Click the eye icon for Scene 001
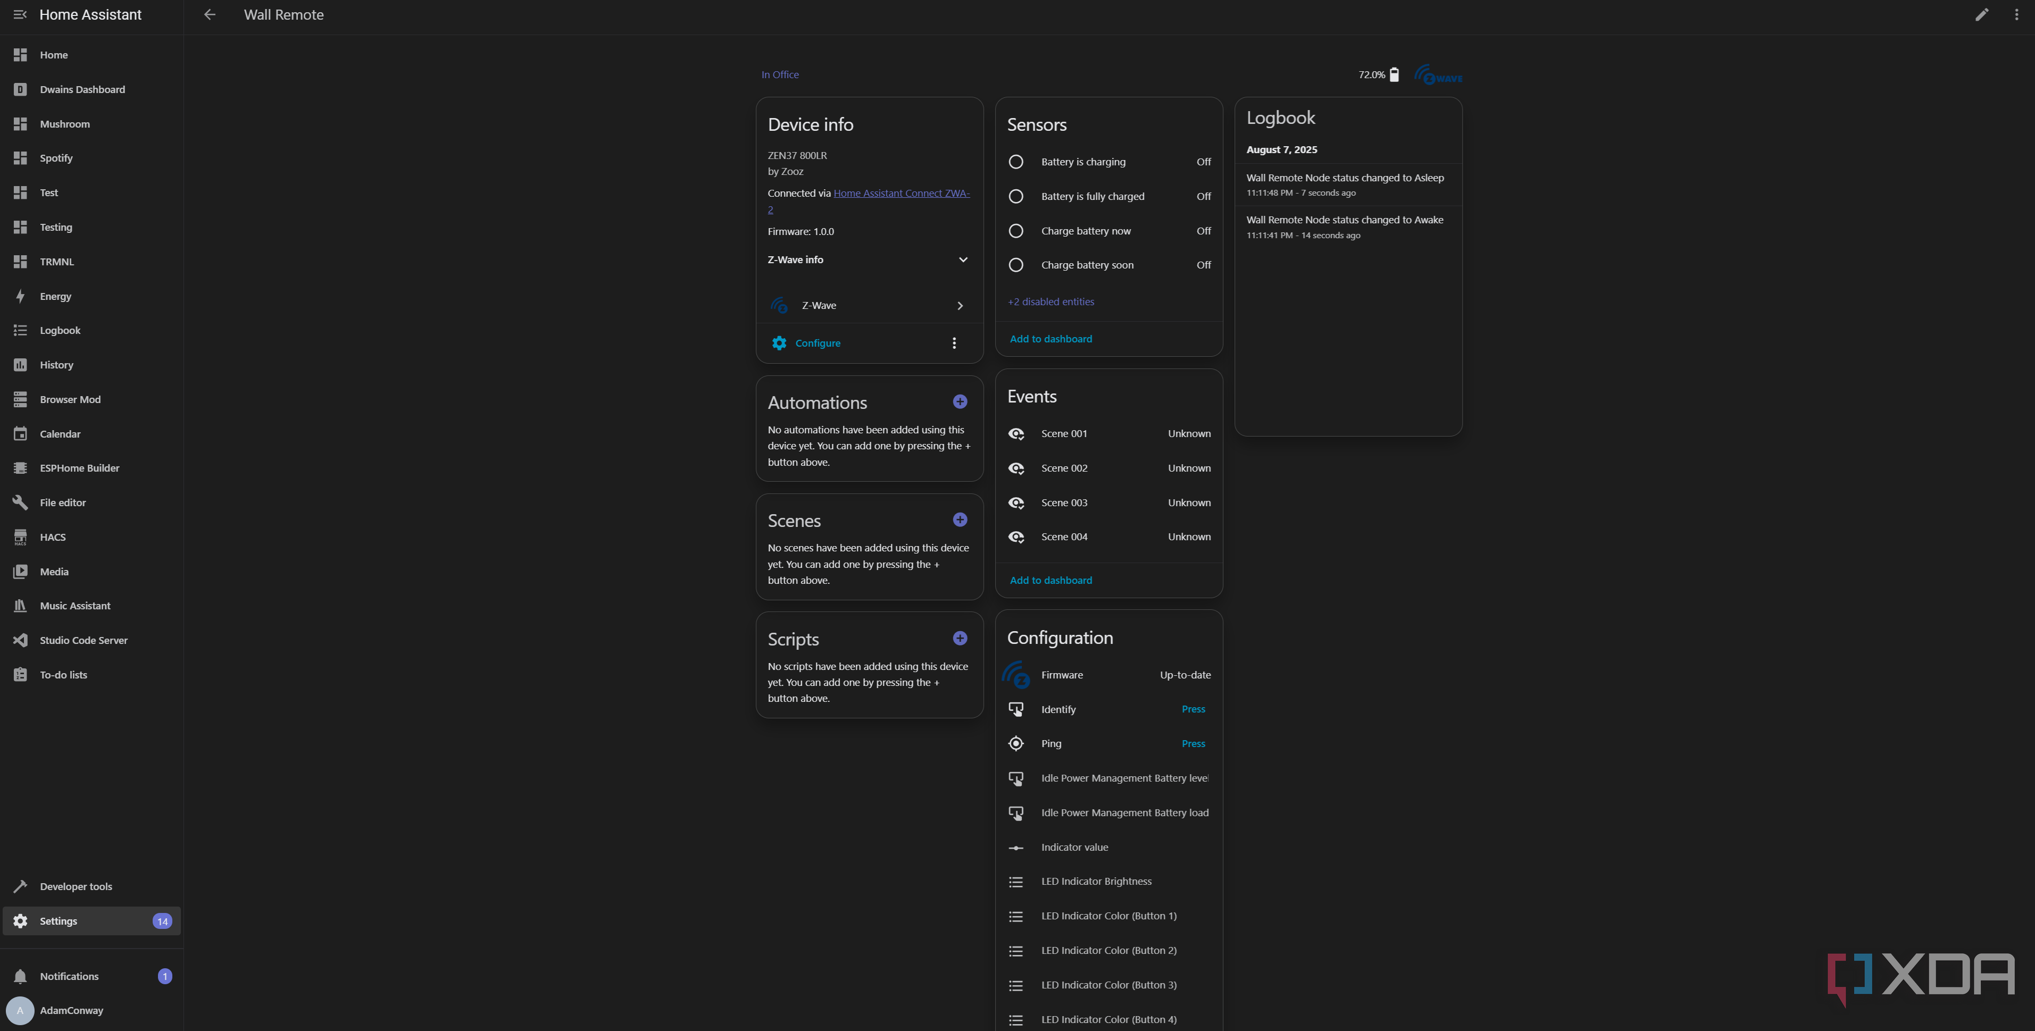This screenshot has width=2035, height=1031. pos(1016,433)
